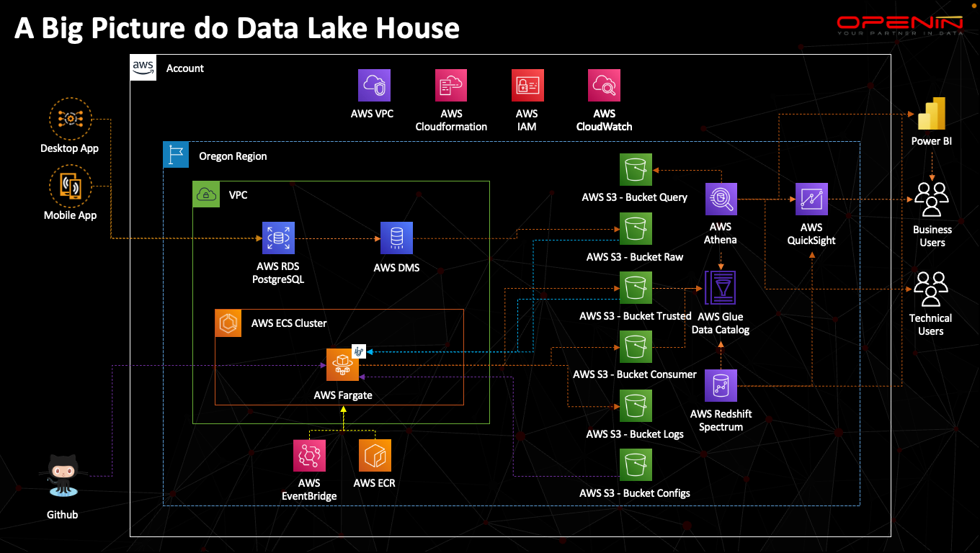Select the AWS QuickSight icon
The image size is (980, 553).
coord(811,199)
